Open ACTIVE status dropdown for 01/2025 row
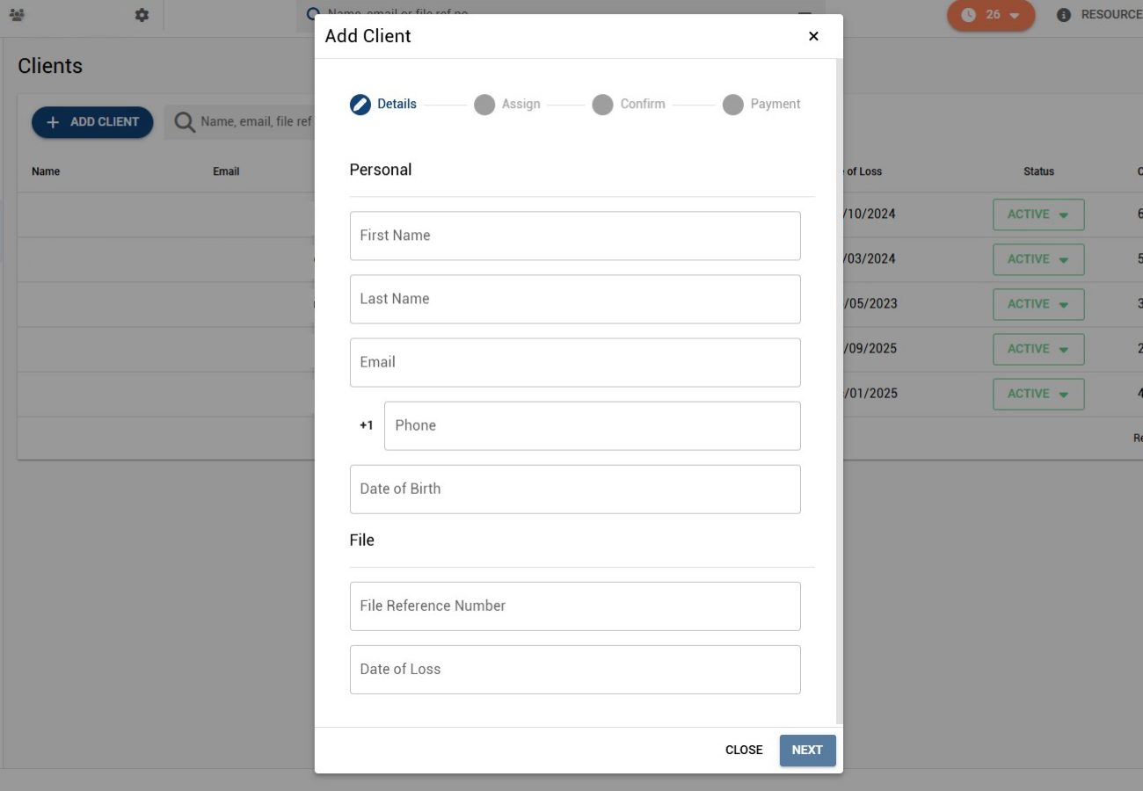Screen dimensions: 1143x791 1038,394
